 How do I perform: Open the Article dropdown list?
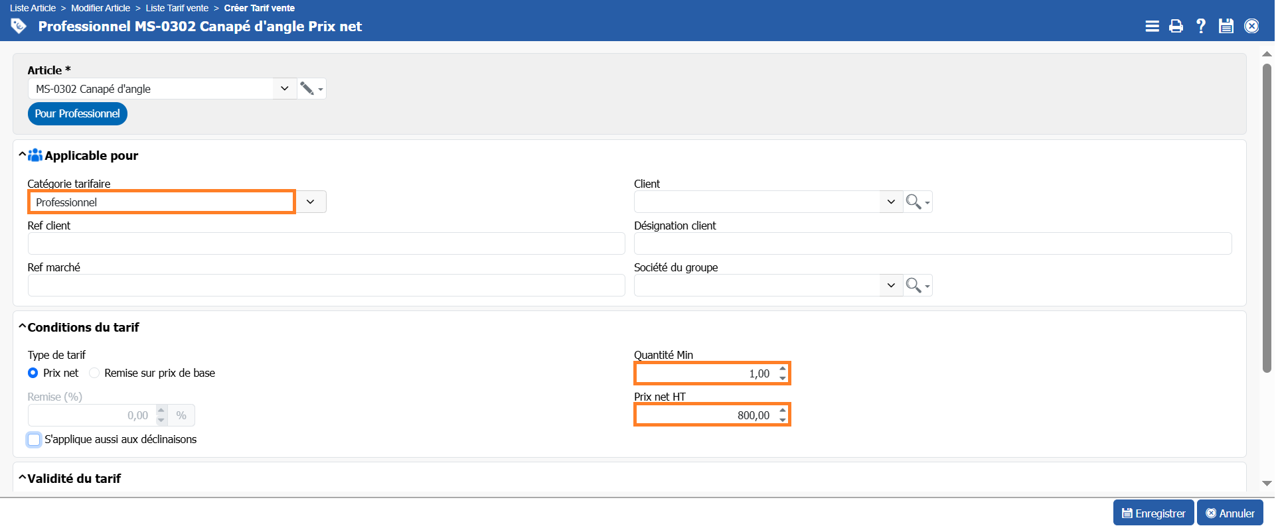(284, 89)
